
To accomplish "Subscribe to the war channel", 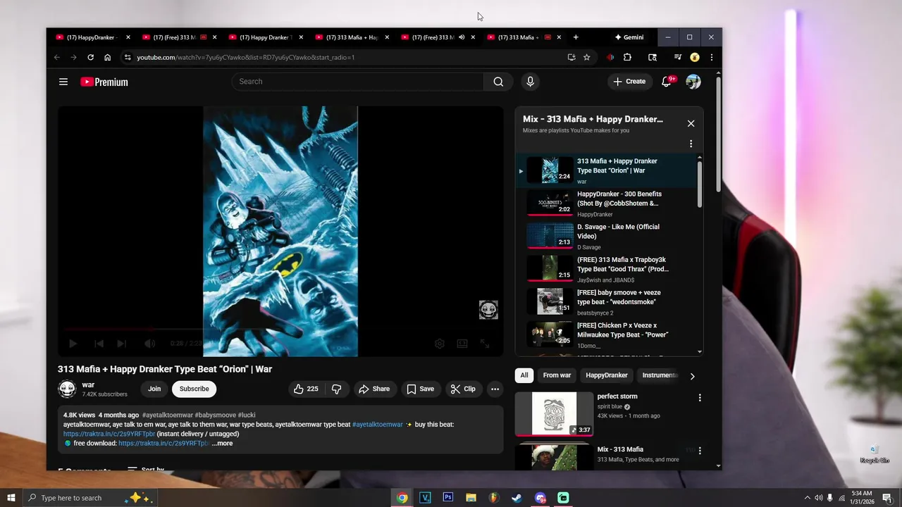I will 194,389.
